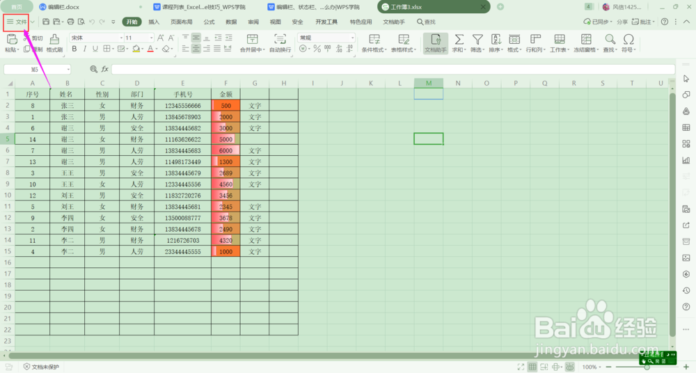This screenshot has width=696, height=373.
Task: Click the formula bar input field
Action: click(x=393, y=69)
